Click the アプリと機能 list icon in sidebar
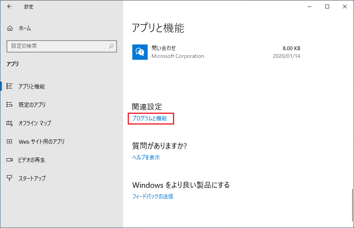This screenshot has width=354, height=228. 10,86
